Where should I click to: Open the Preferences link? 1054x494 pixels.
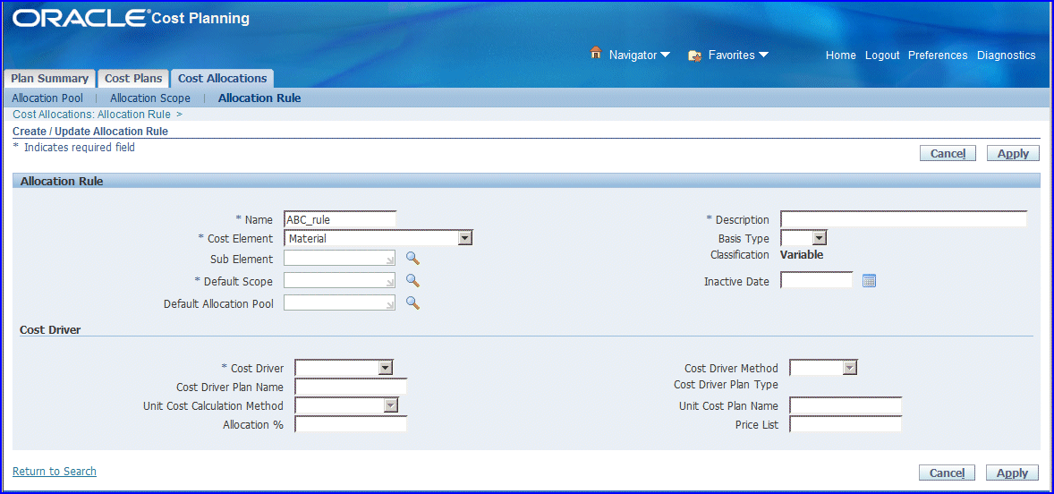coord(938,55)
